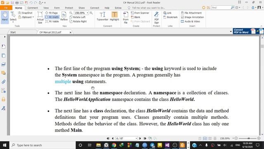The height and width of the screenshot is (149, 264).
Task: Select the Typewriter tool
Action: click(102, 17)
